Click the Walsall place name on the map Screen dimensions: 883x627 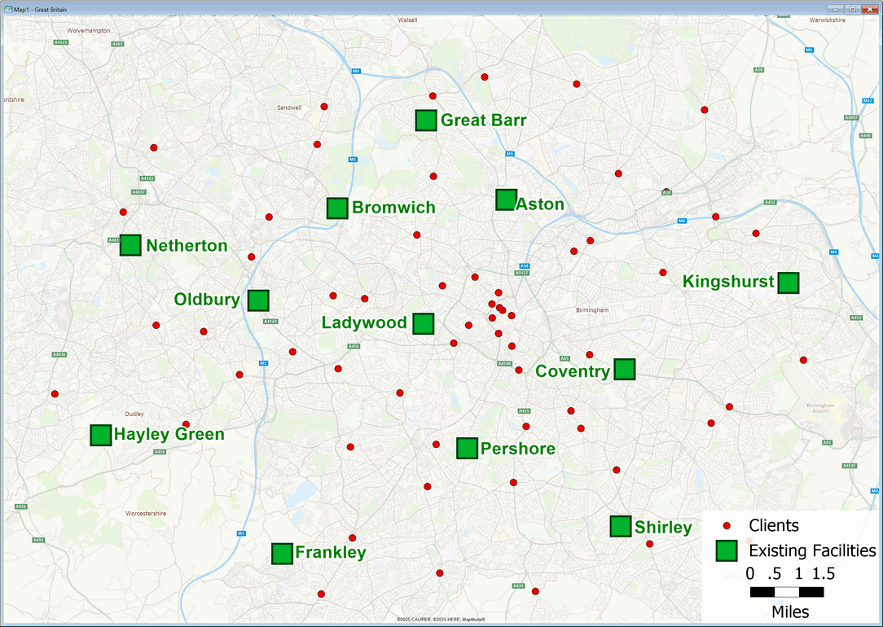click(408, 20)
